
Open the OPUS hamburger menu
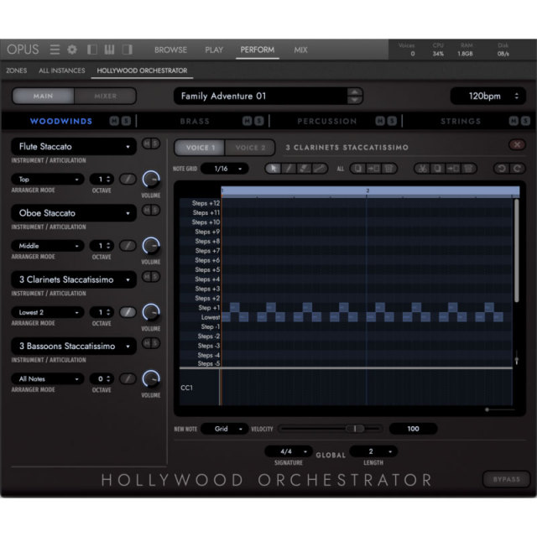(x=55, y=50)
